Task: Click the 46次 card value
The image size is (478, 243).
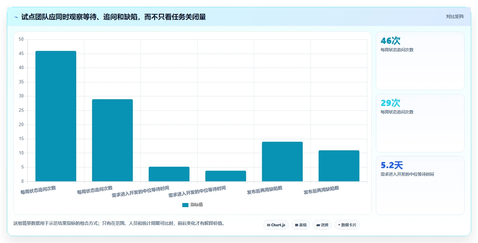Action: (391, 41)
